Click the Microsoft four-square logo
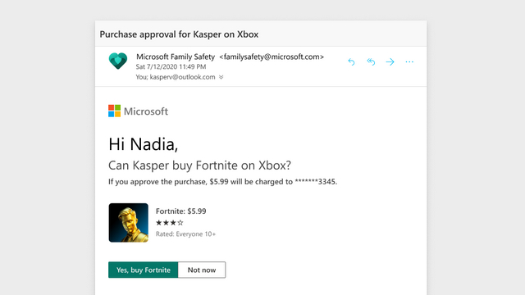Viewport: 525px width, 295px height. click(x=114, y=111)
